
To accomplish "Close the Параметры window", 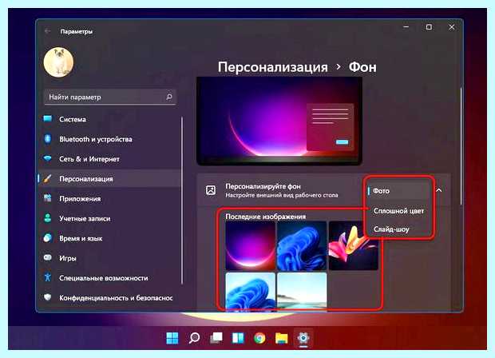I will point(452,27).
